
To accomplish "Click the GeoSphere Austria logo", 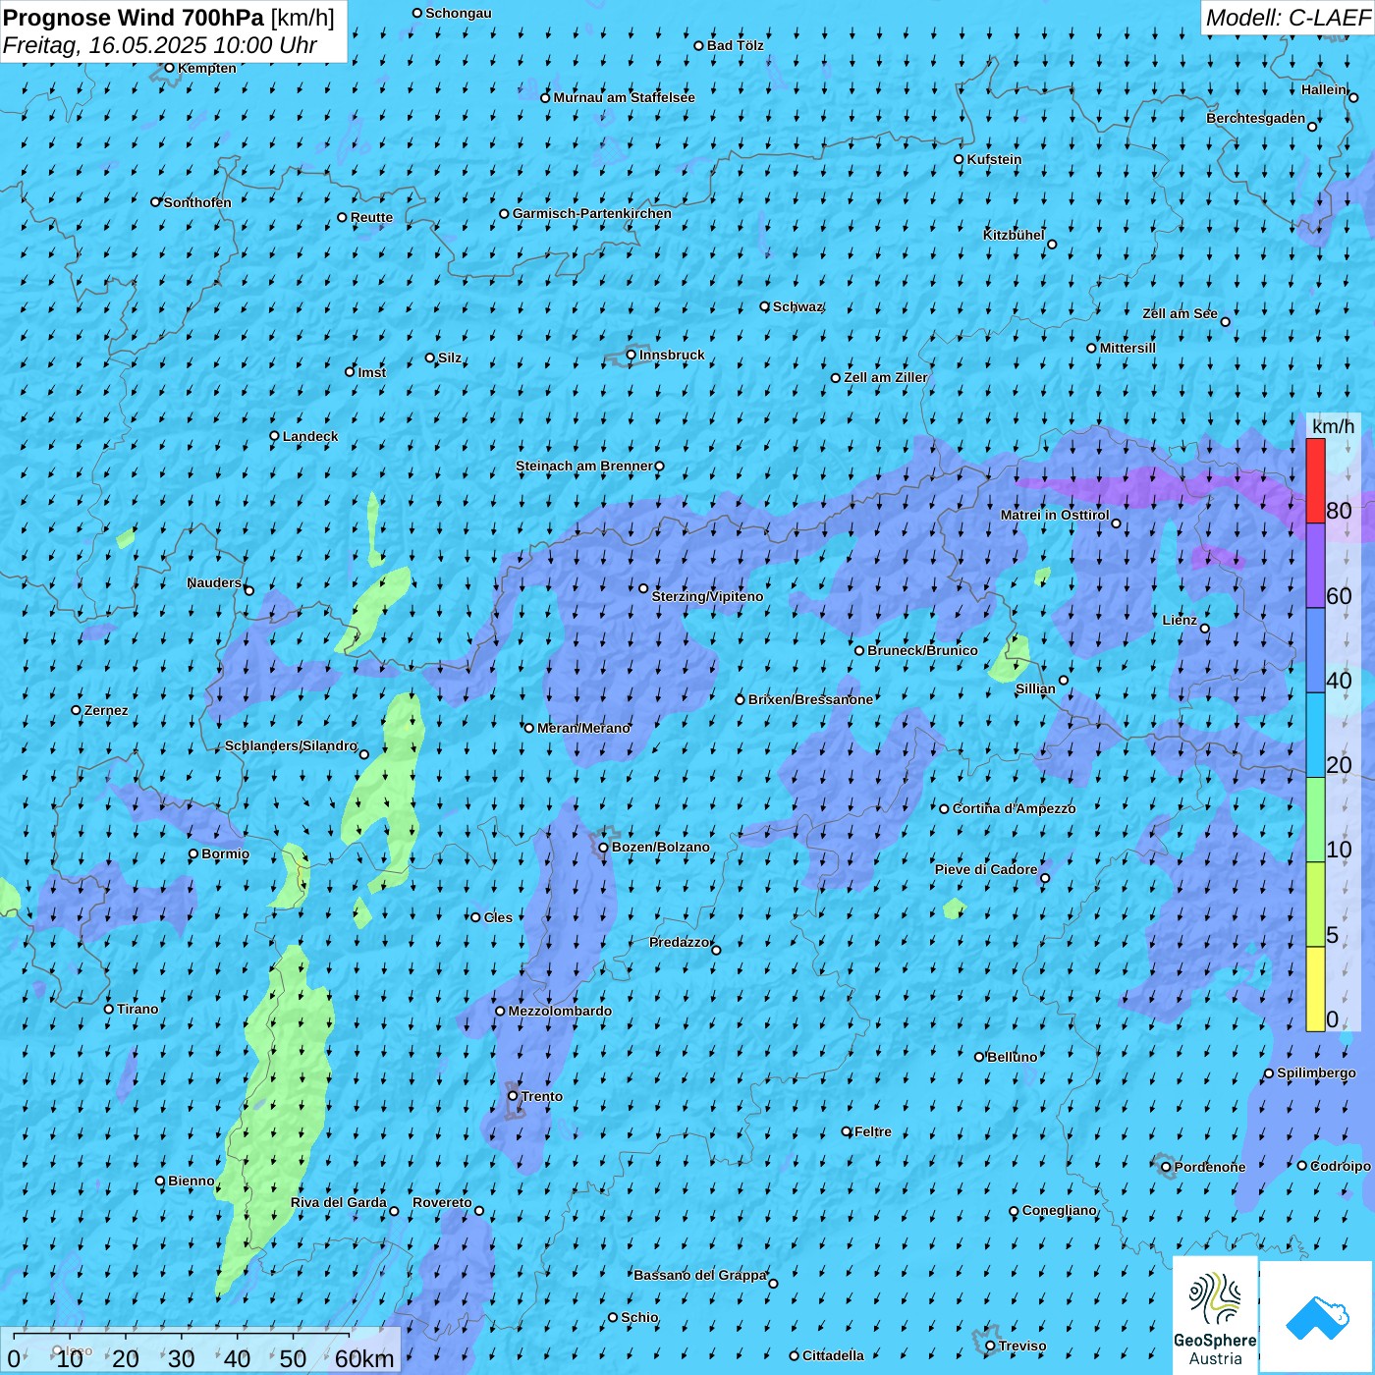I will [1215, 1315].
